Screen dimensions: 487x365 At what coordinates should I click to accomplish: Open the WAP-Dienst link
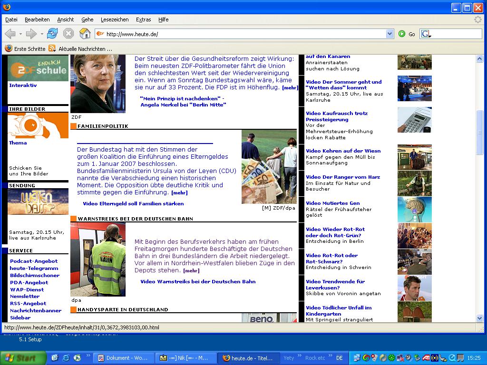(27, 290)
